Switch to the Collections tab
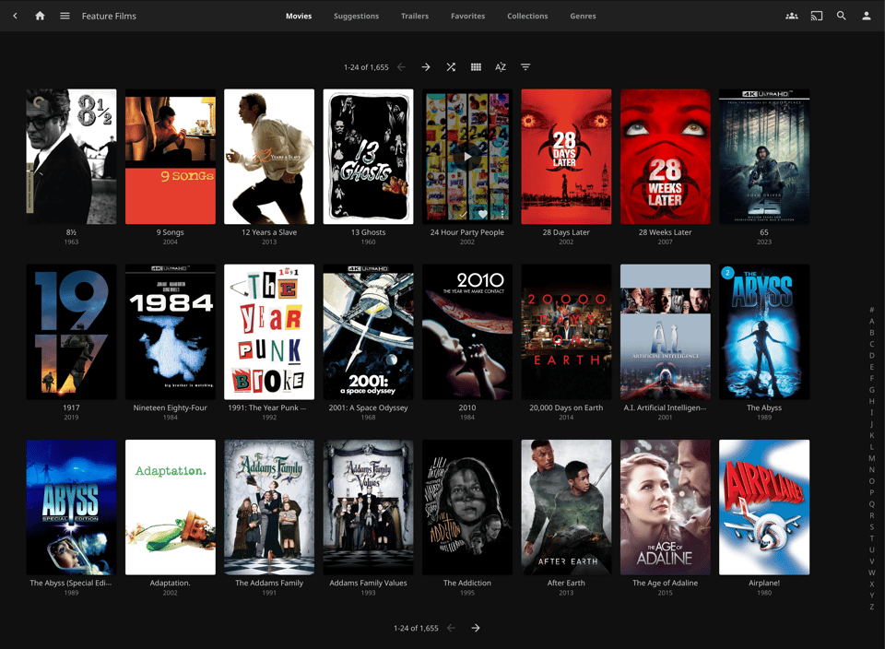 (x=527, y=16)
